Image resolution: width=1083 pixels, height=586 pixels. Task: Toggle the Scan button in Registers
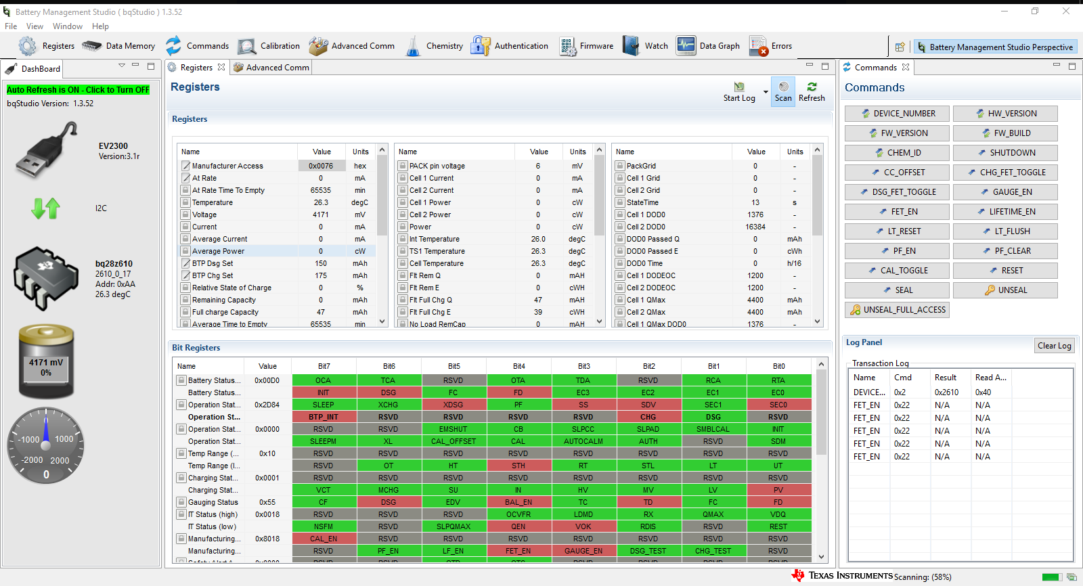point(783,91)
